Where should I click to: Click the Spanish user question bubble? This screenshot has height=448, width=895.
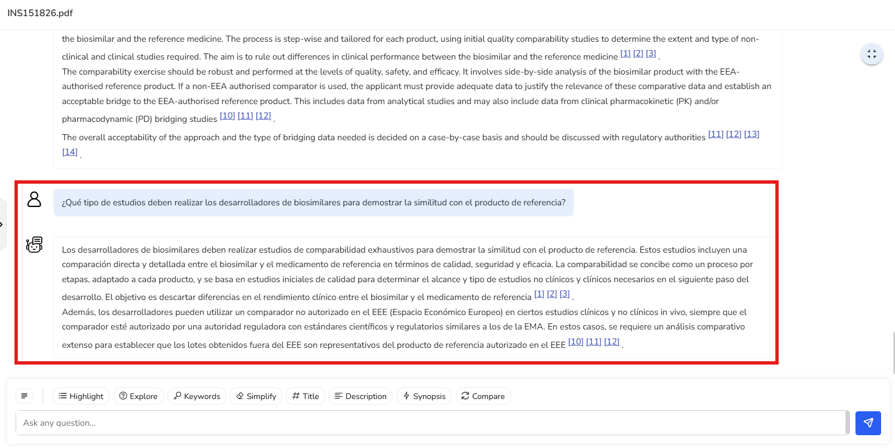point(313,203)
